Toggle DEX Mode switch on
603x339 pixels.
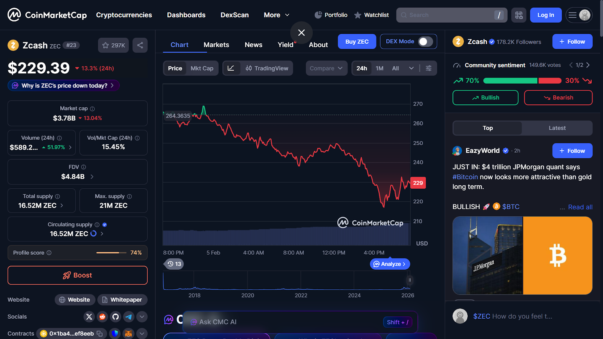[x=425, y=41]
